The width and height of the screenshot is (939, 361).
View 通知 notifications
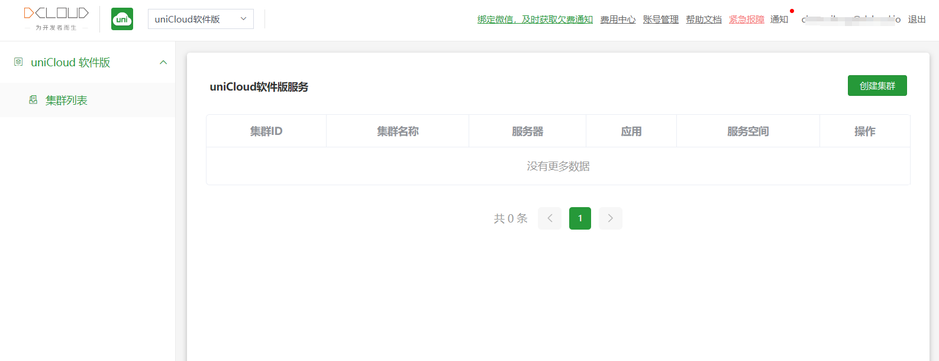[x=779, y=20]
